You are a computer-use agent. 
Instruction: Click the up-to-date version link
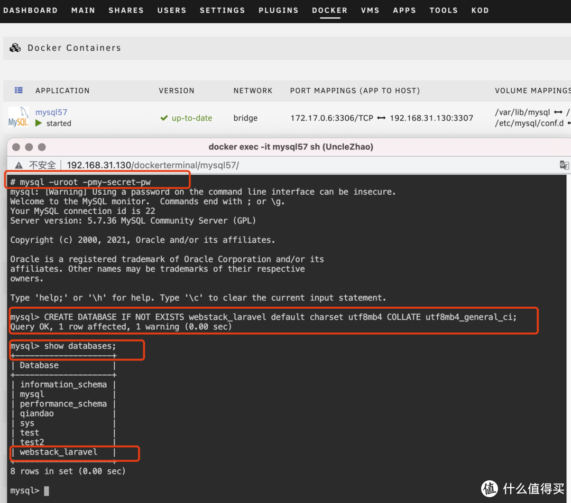coord(191,118)
